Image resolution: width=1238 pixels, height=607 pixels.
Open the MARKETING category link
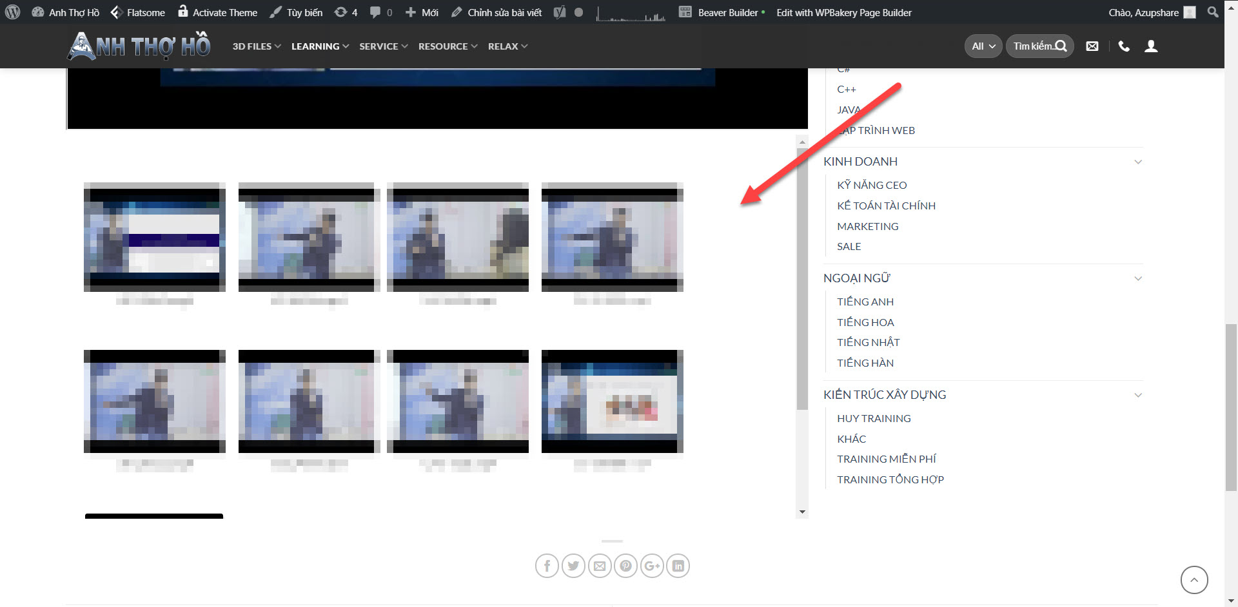tap(867, 226)
